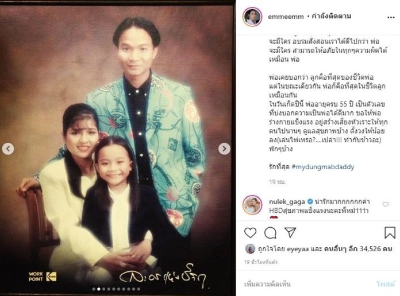Screen dimensions: 400x296
Task: Open the emmeemm username link
Action: point(286,17)
